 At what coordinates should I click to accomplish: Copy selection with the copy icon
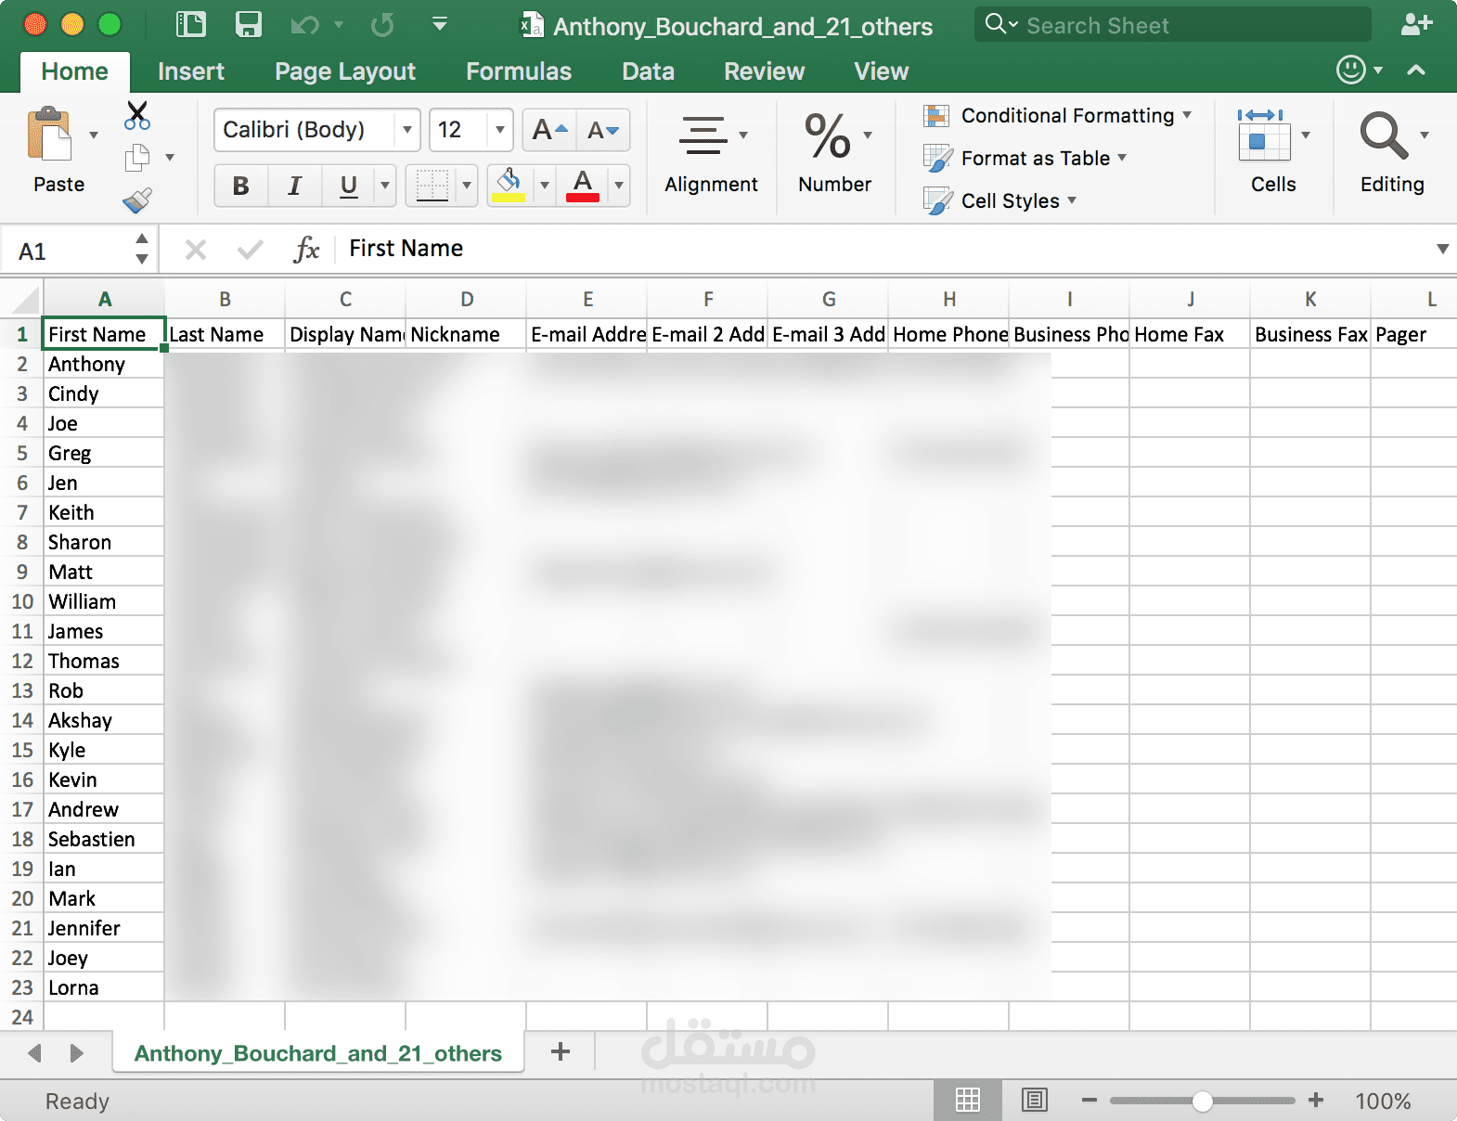(137, 158)
